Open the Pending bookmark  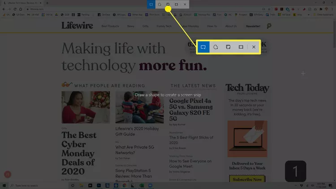[x=83, y=15]
